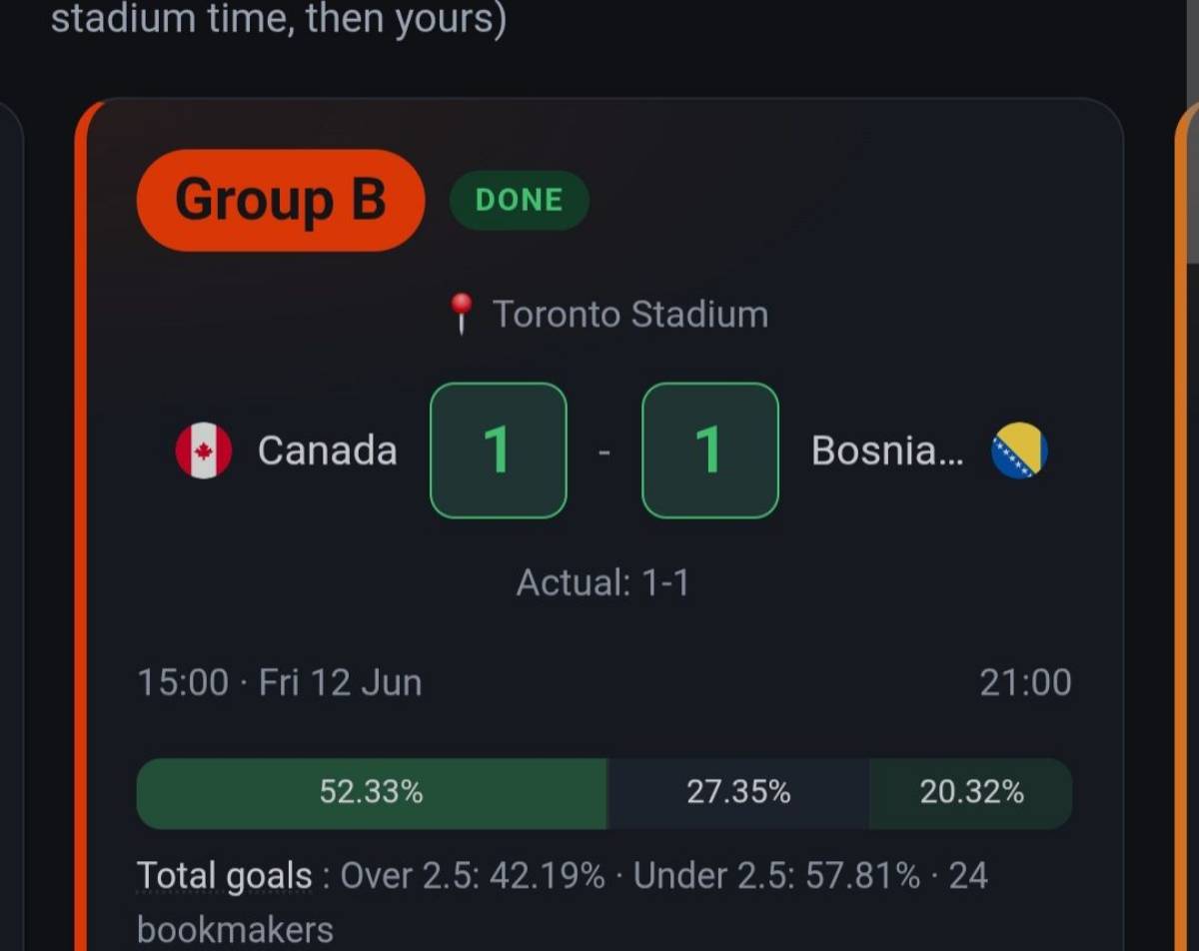Click the 15:00 Fri 12 Jun kickoff time

click(x=280, y=683)
